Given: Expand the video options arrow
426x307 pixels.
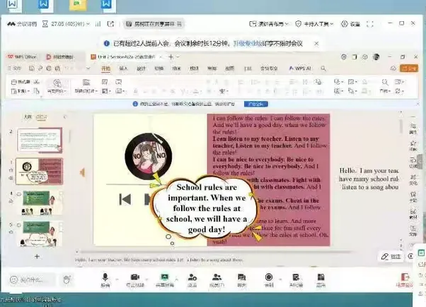Looking at the screenshot, I should tap(147, 279).
